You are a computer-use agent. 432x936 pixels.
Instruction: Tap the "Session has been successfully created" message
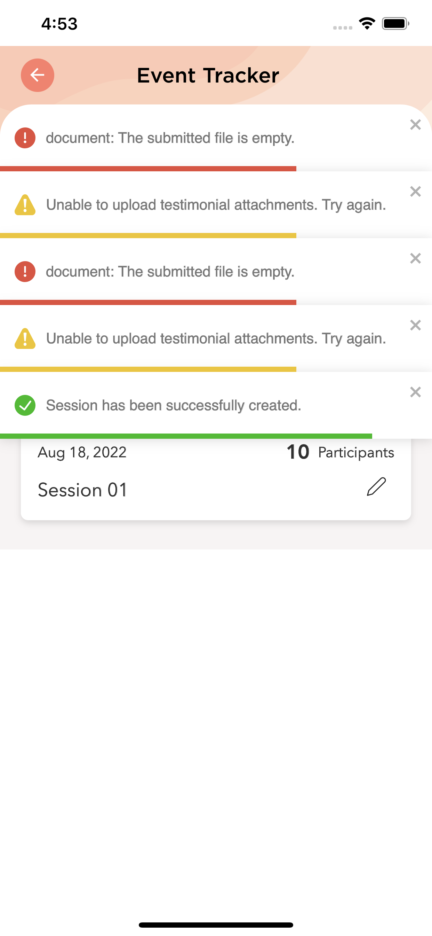point(174,405)
